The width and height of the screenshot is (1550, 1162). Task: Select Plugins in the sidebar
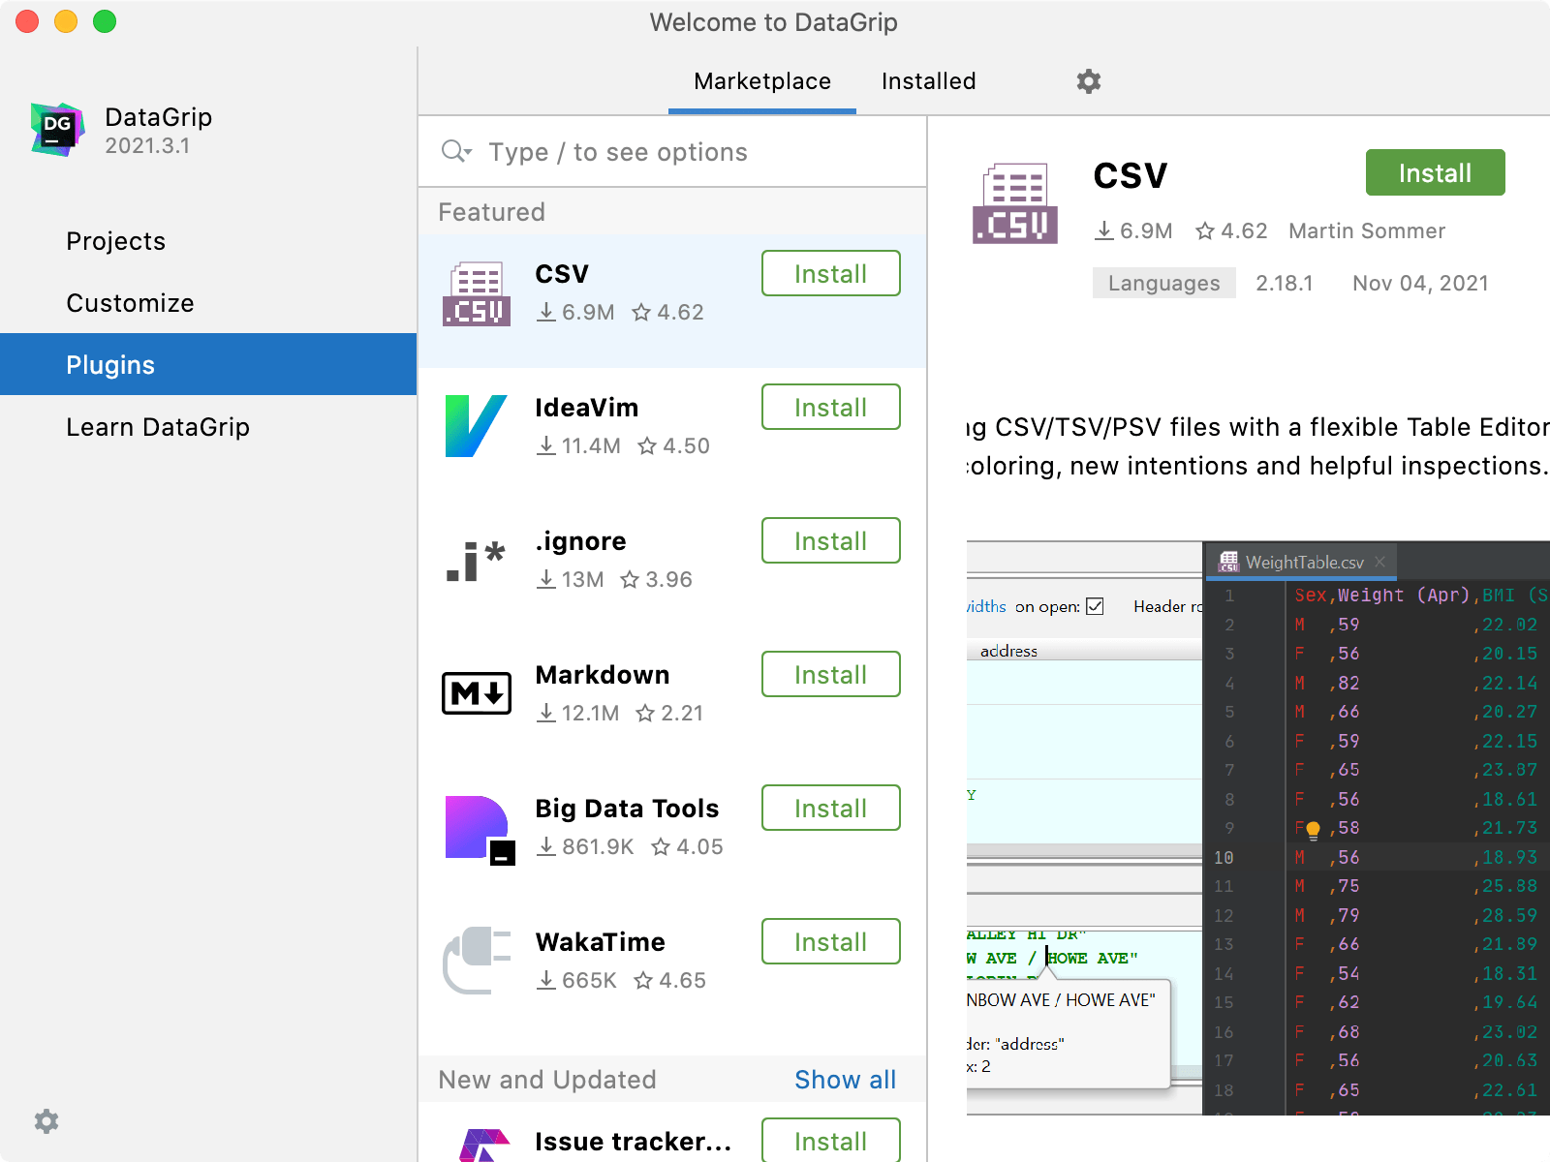click(x=208, y=364)
